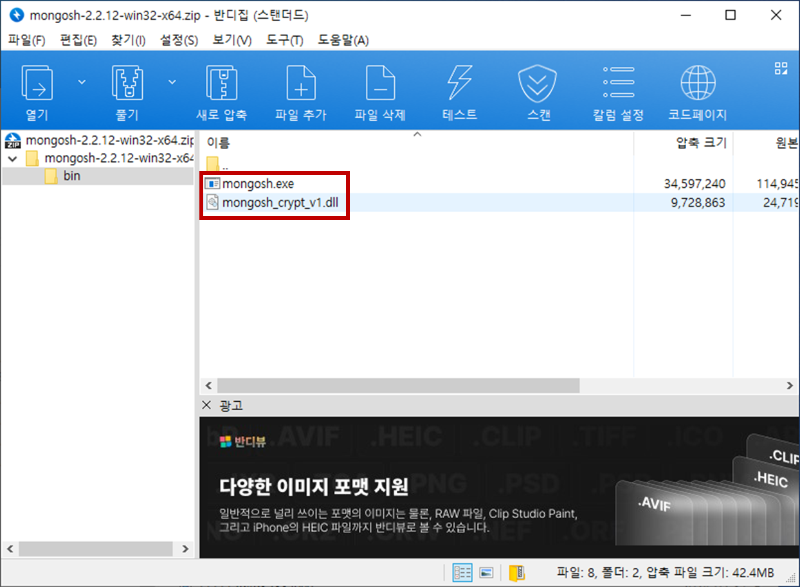
Task: Click the Codepage (코드페이지) globe icon
Action: click(x=697, y=84)
